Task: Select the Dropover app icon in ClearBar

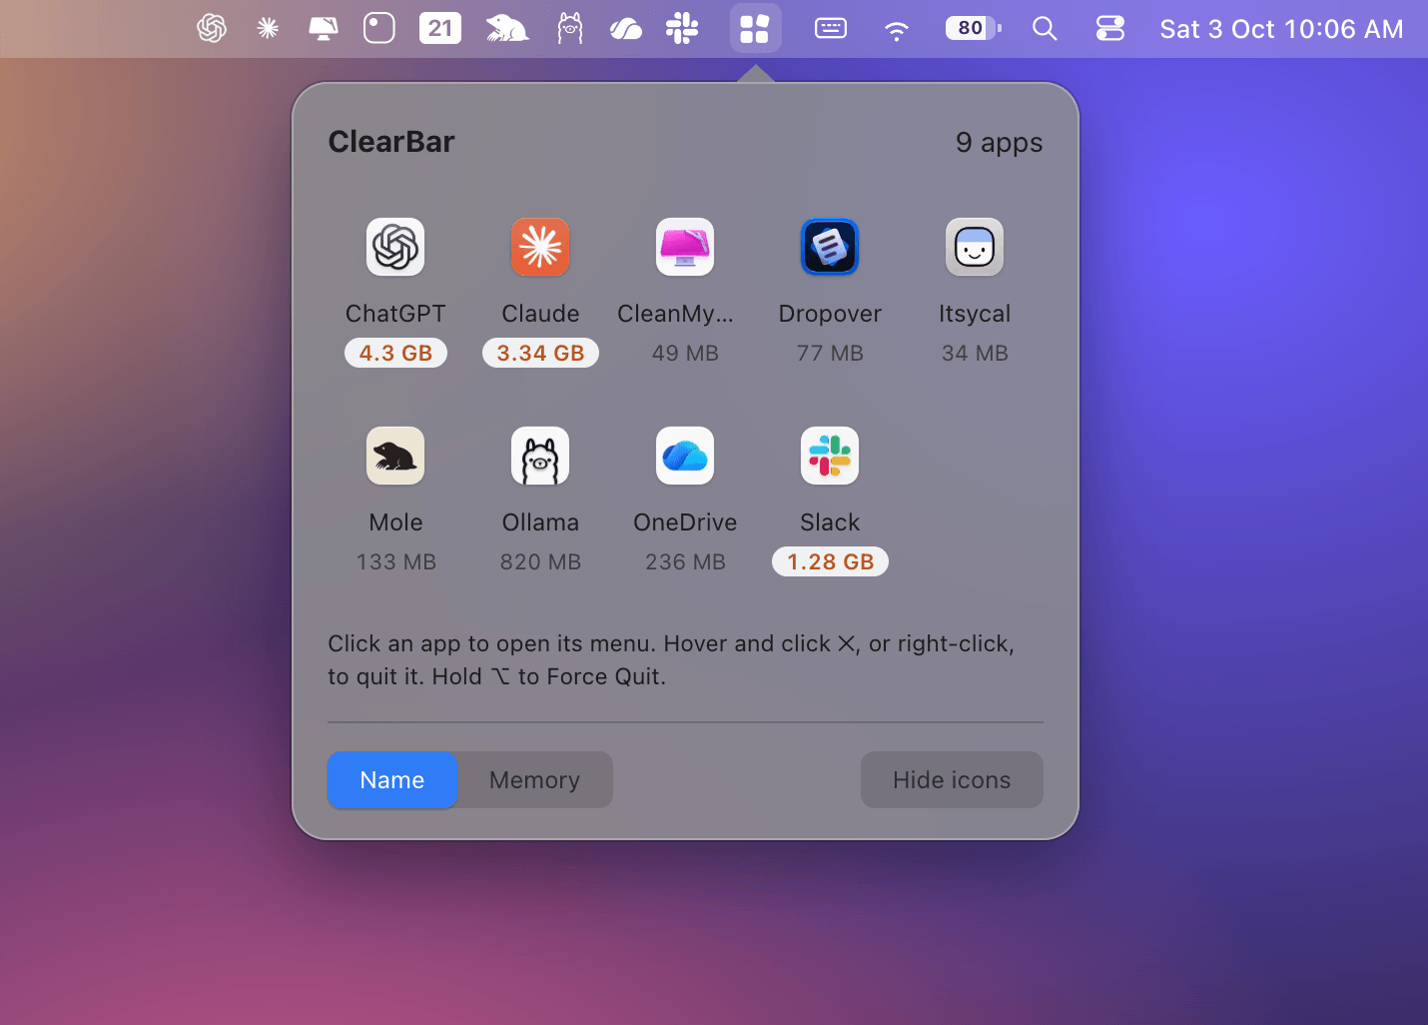Action: (830, 247)
